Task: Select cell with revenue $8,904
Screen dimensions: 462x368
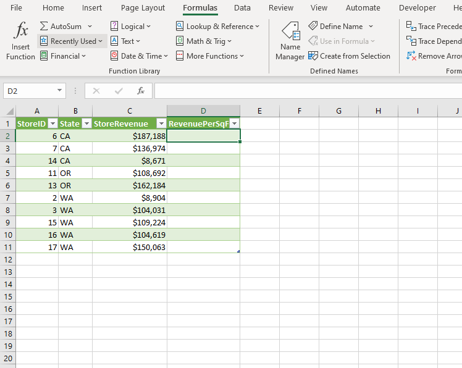Action: [x=130, y=198]
